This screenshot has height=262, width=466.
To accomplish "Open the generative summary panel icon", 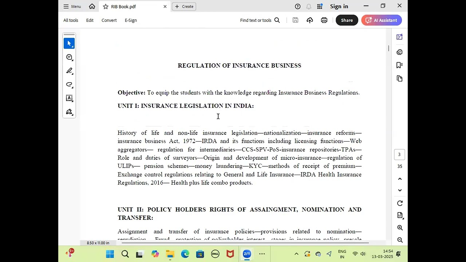I will point(400,37).
